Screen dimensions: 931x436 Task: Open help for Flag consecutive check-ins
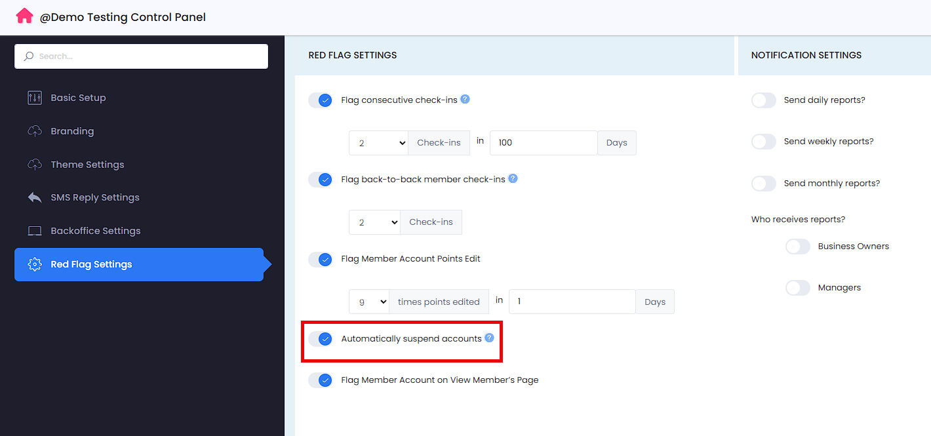pos(465,99)
